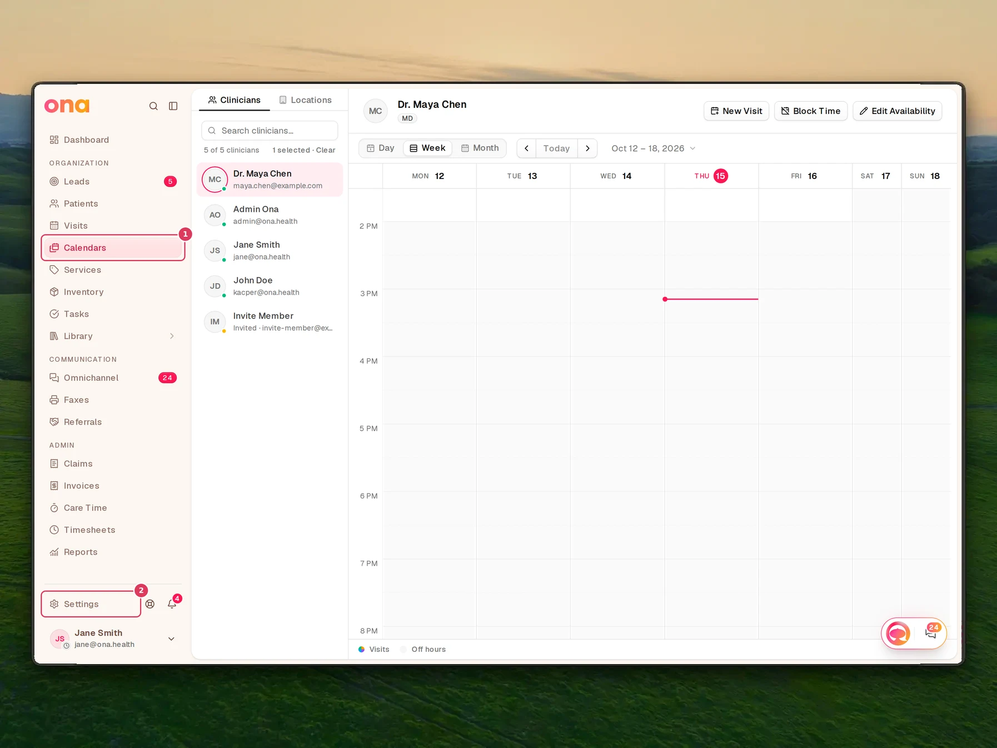This screenshot has height=748, width=997.
Task: Open Leads in the sidebar
Action: click(x=113, y=182)
